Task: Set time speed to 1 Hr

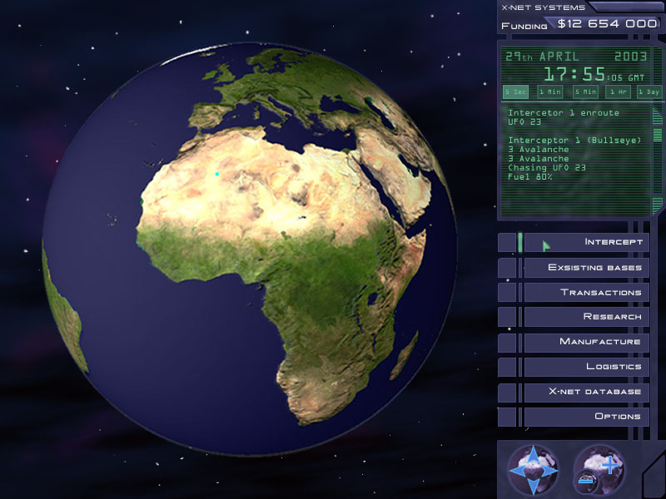Action: pos(618,91)
